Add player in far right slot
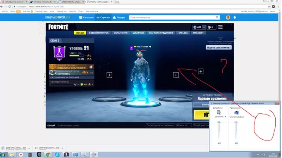 pos(201,71)
